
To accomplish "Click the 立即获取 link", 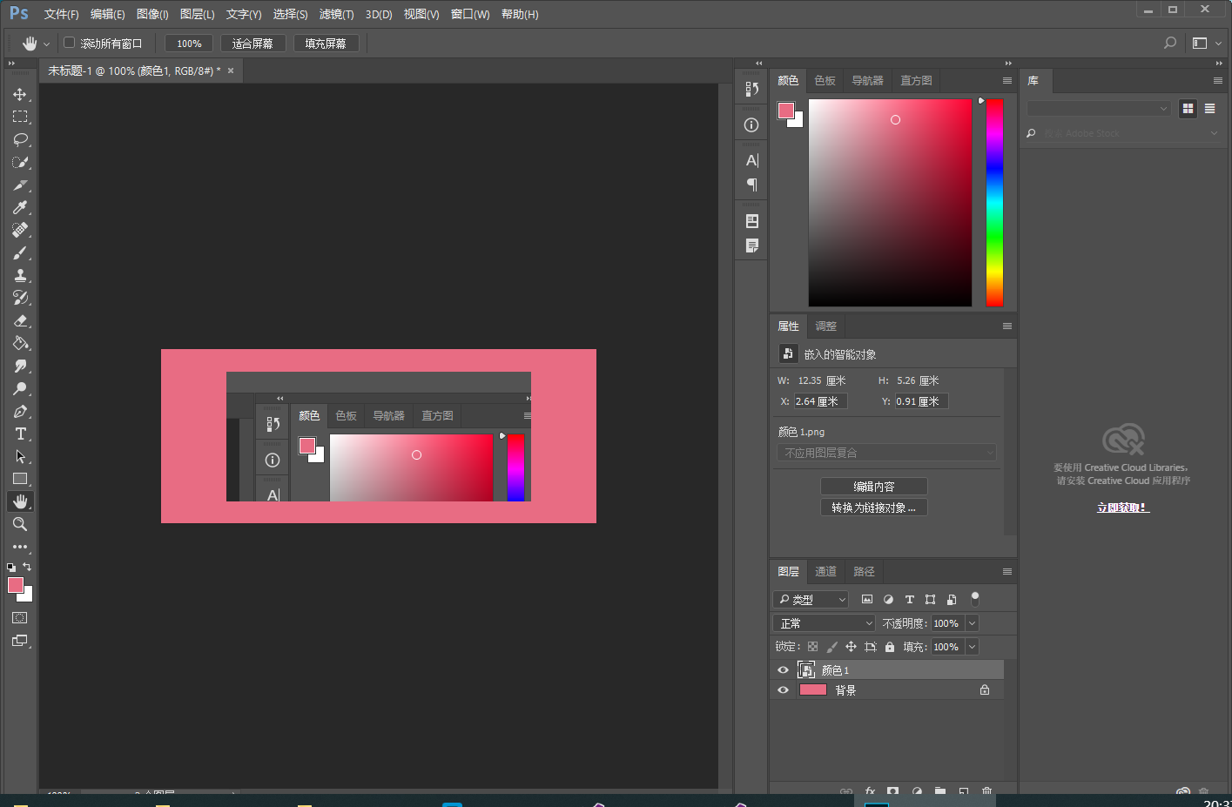I will [x=1123, y=508].
